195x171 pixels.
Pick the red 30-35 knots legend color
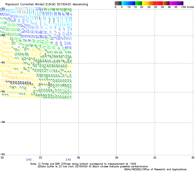point(159,3)
